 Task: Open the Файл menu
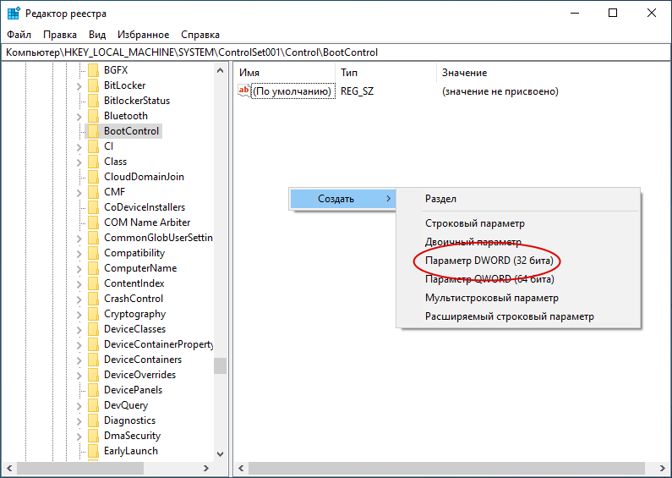tap(19, 35)
